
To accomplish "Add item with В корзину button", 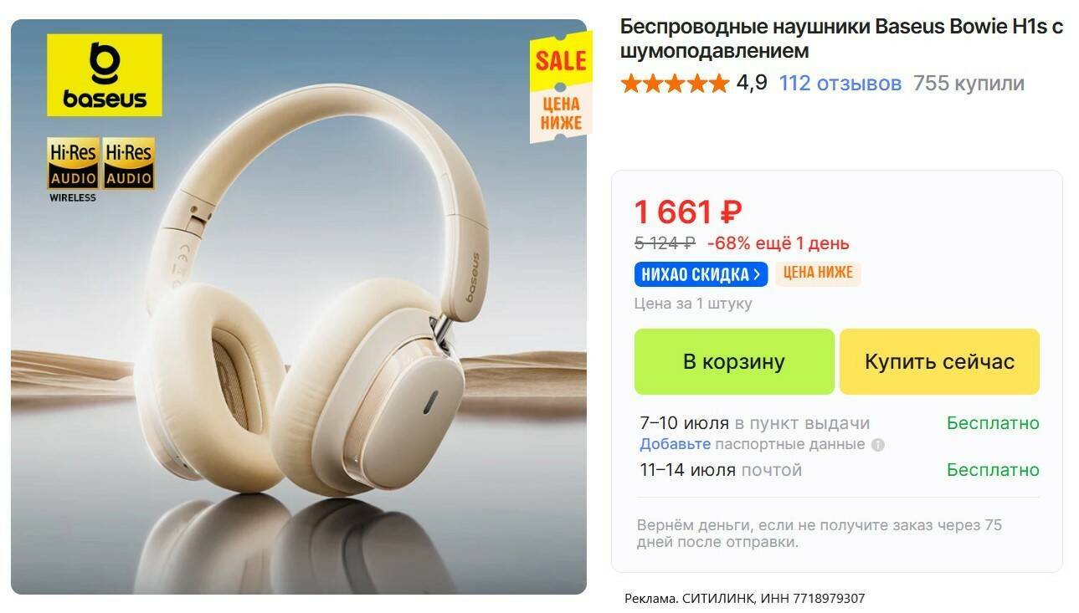I will pyautogui.click(x=734, y=361).
